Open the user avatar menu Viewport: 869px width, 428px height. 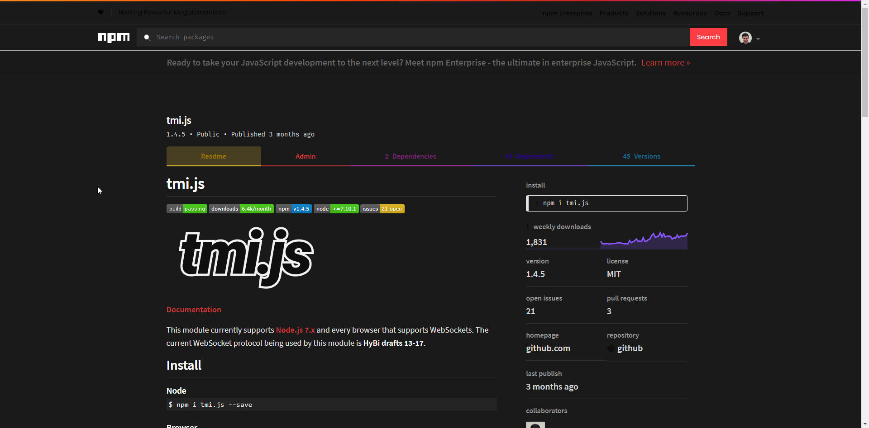pos(745,38)
